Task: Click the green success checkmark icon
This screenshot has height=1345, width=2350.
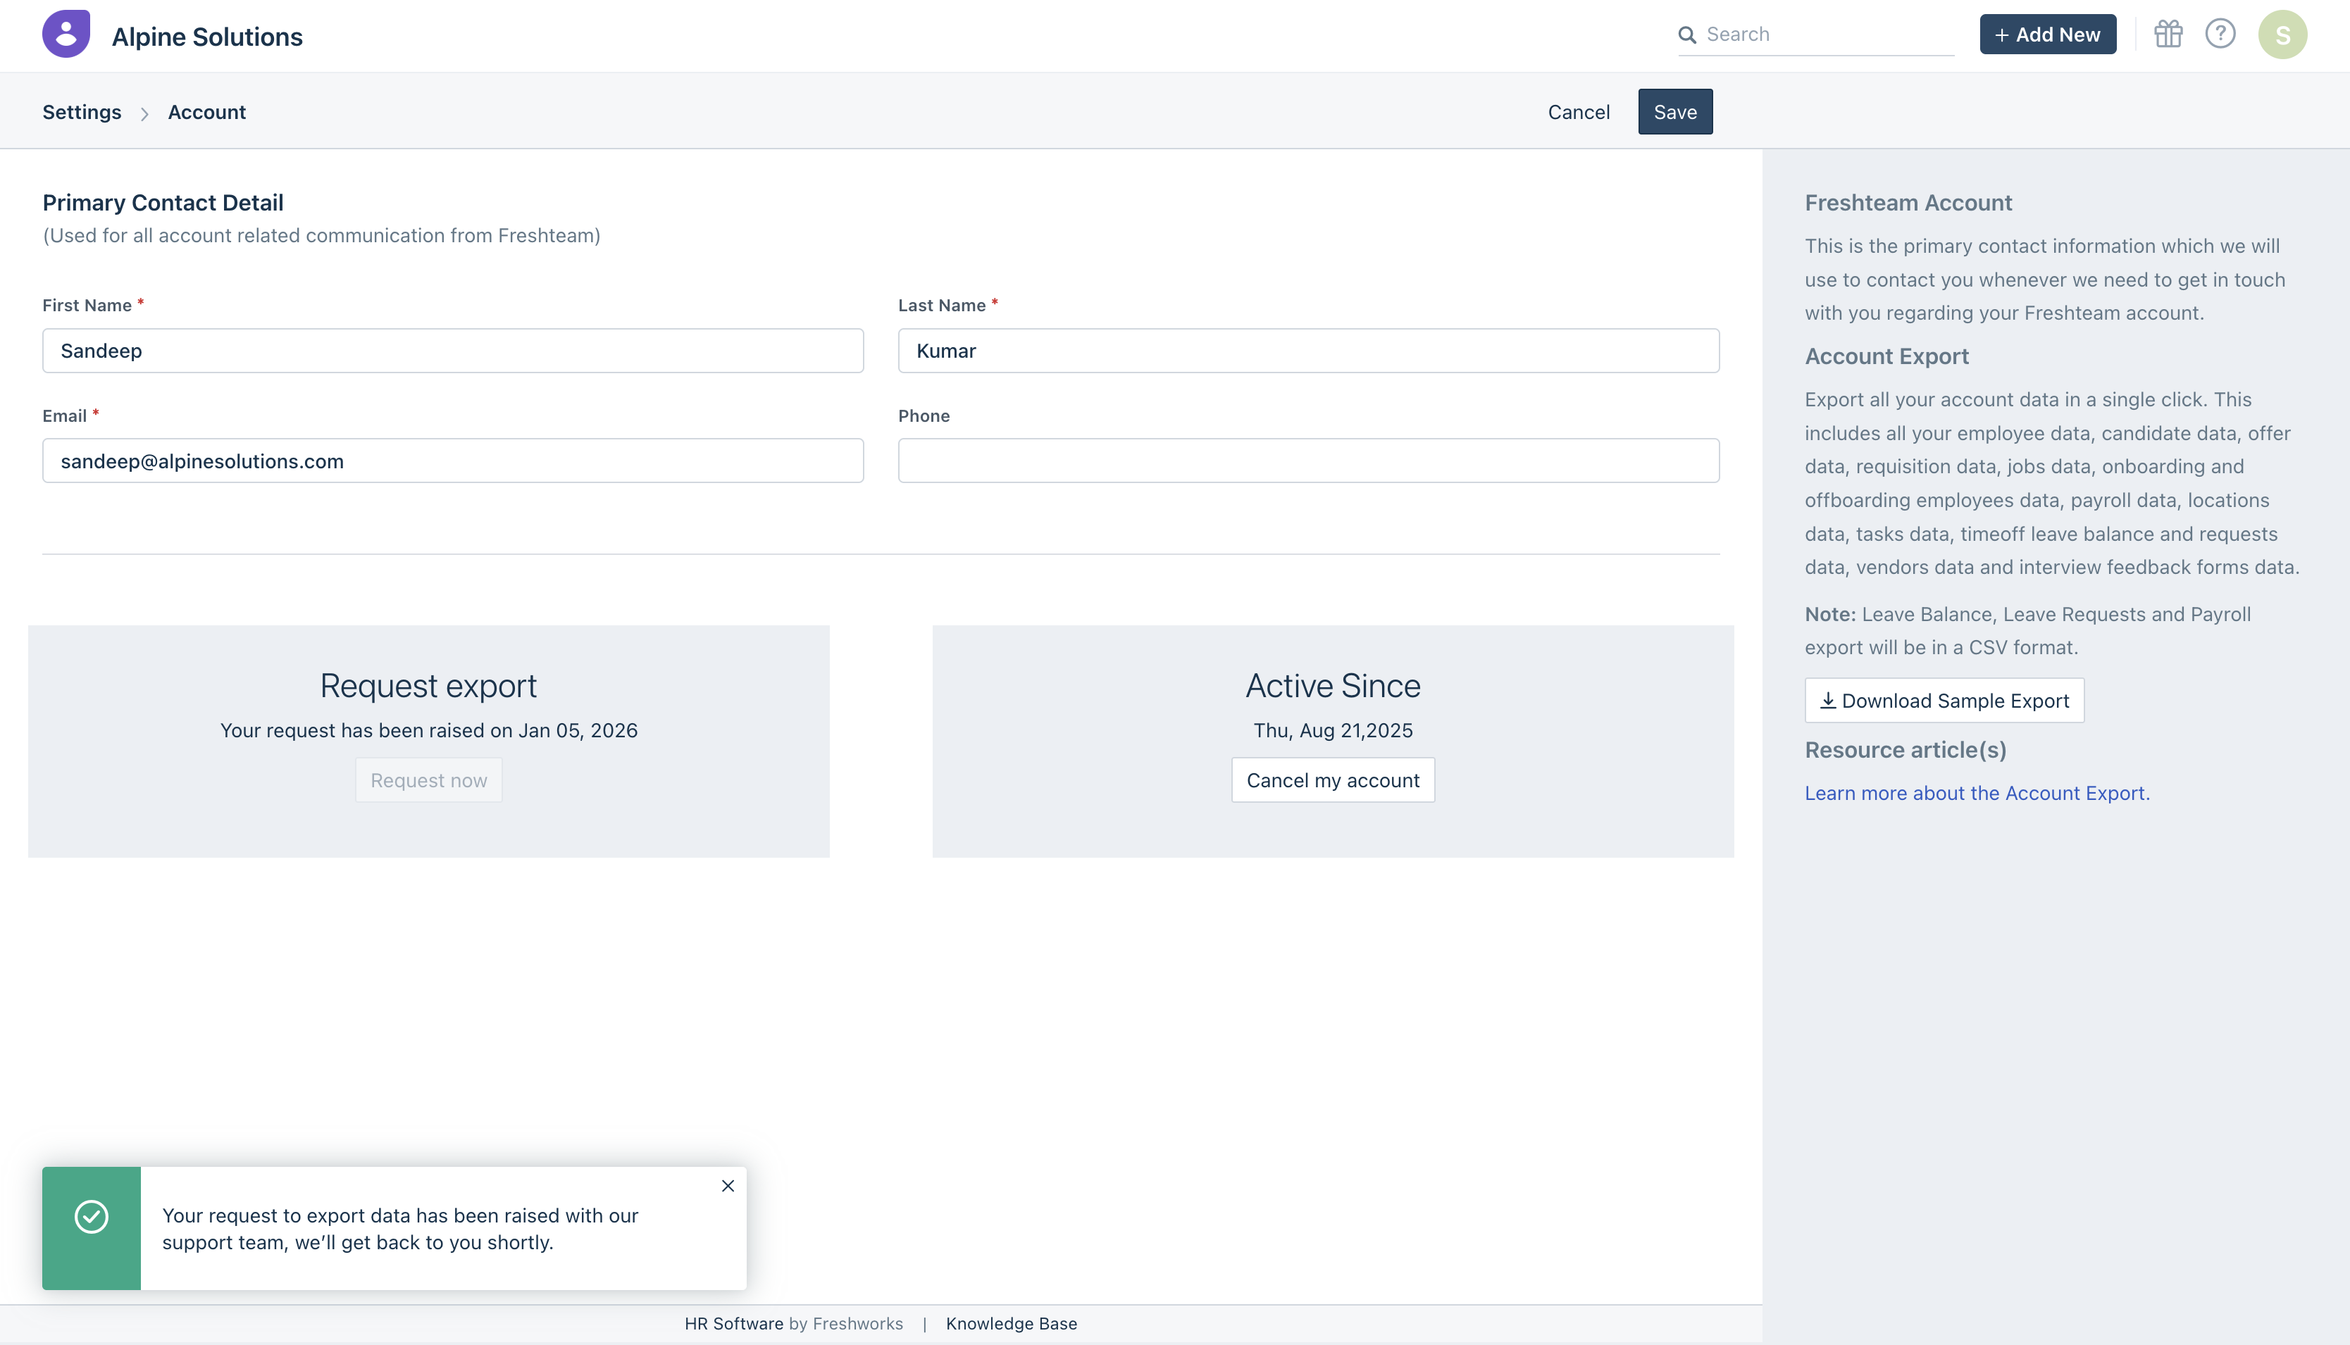Action: (x=92, y=1217)
